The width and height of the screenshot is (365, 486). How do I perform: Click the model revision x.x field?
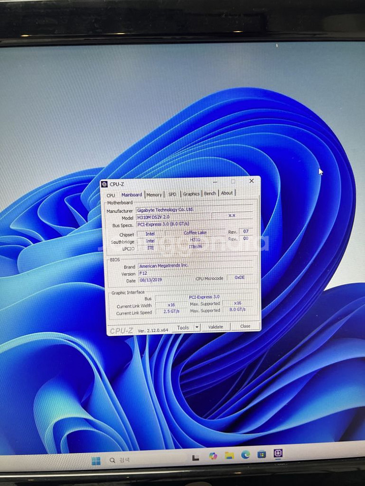[x=232, y=215]
